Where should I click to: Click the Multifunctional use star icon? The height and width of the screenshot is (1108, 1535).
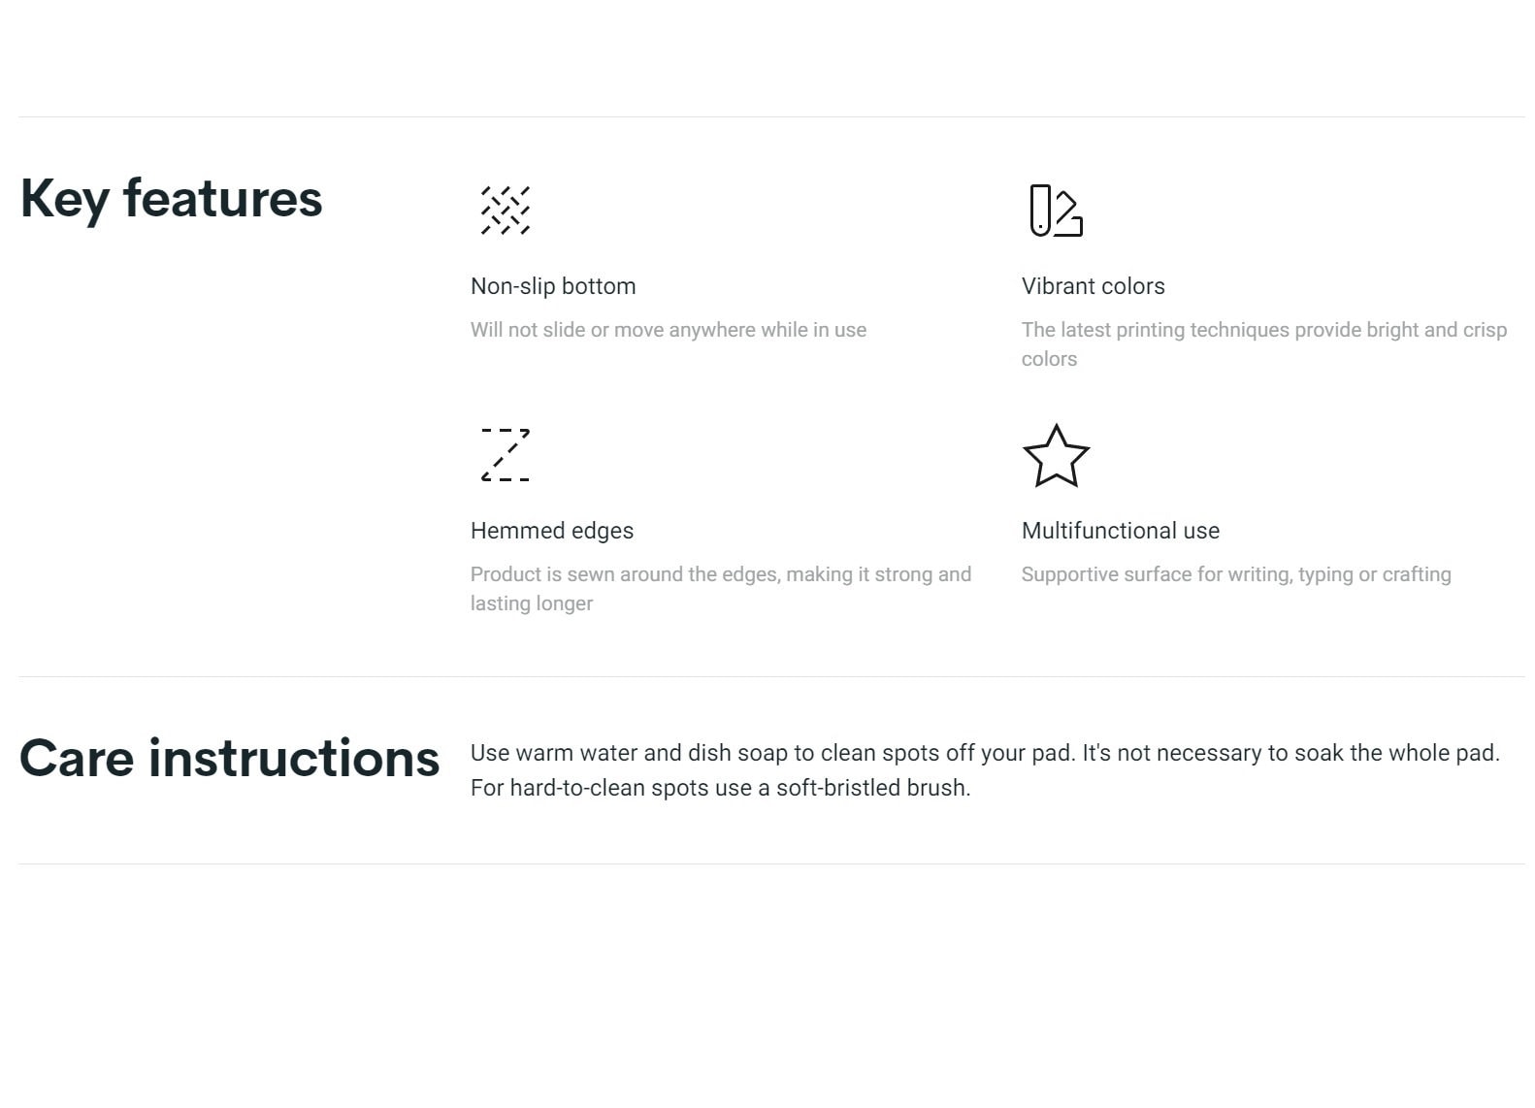coord(1056,456)
